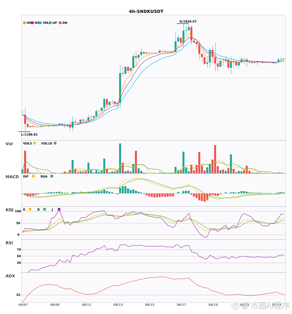Click the yellow VOL5 legend swatch

tap(35, 143)
